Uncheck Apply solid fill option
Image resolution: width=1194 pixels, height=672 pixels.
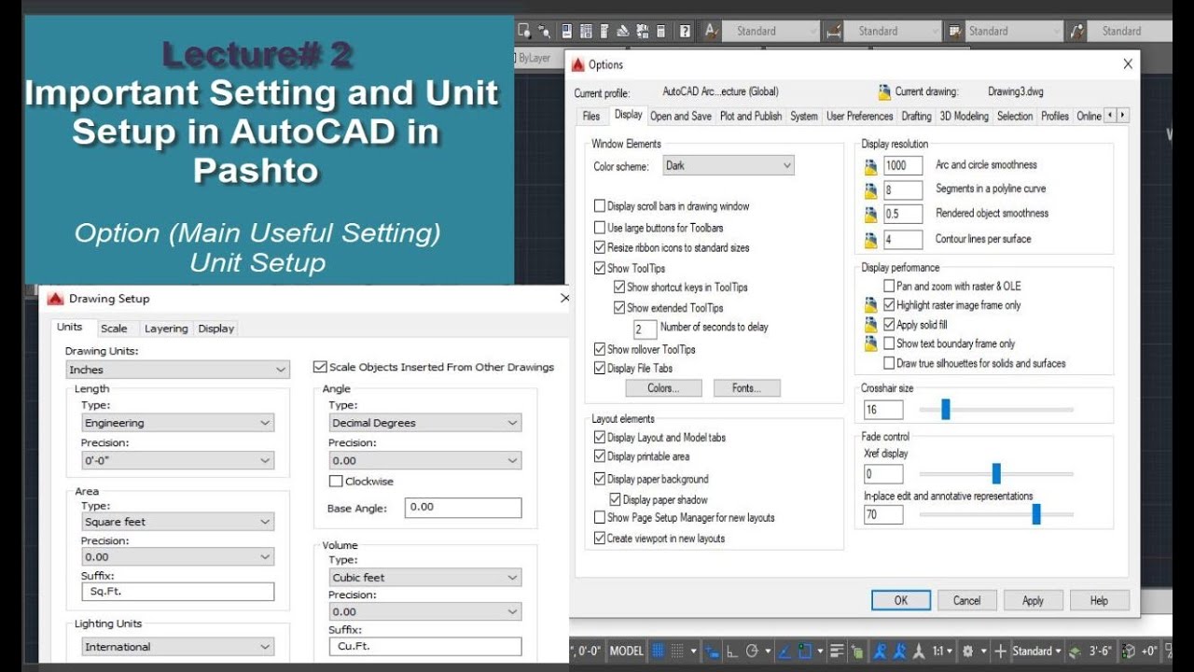889,325
